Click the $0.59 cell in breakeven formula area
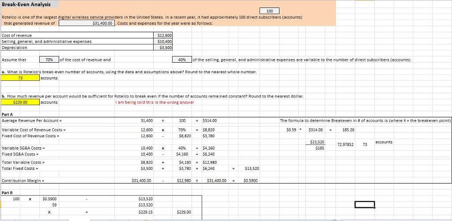Screen dimensions: 452x221 290,130
